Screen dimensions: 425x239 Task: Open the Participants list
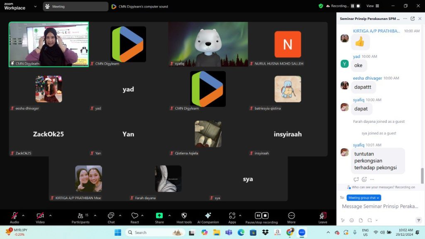81,217
